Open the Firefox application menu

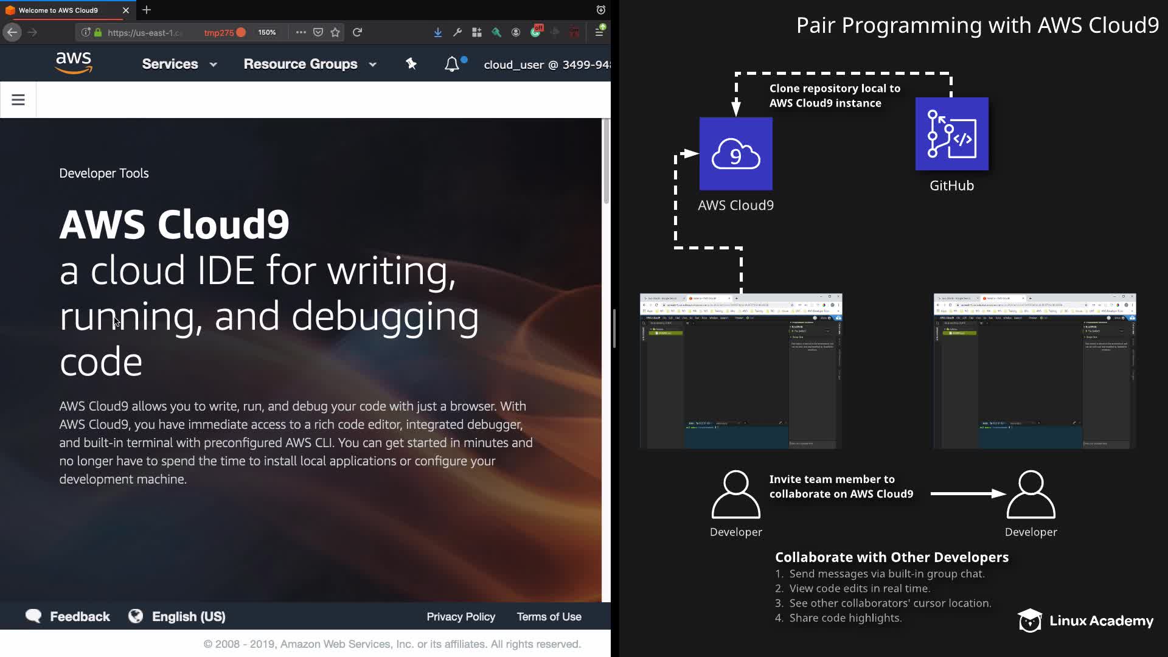[599, 32]
